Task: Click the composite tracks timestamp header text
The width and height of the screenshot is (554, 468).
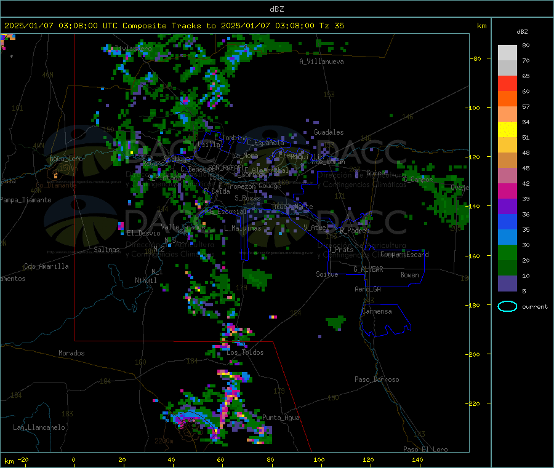Action: click(174, 26)
